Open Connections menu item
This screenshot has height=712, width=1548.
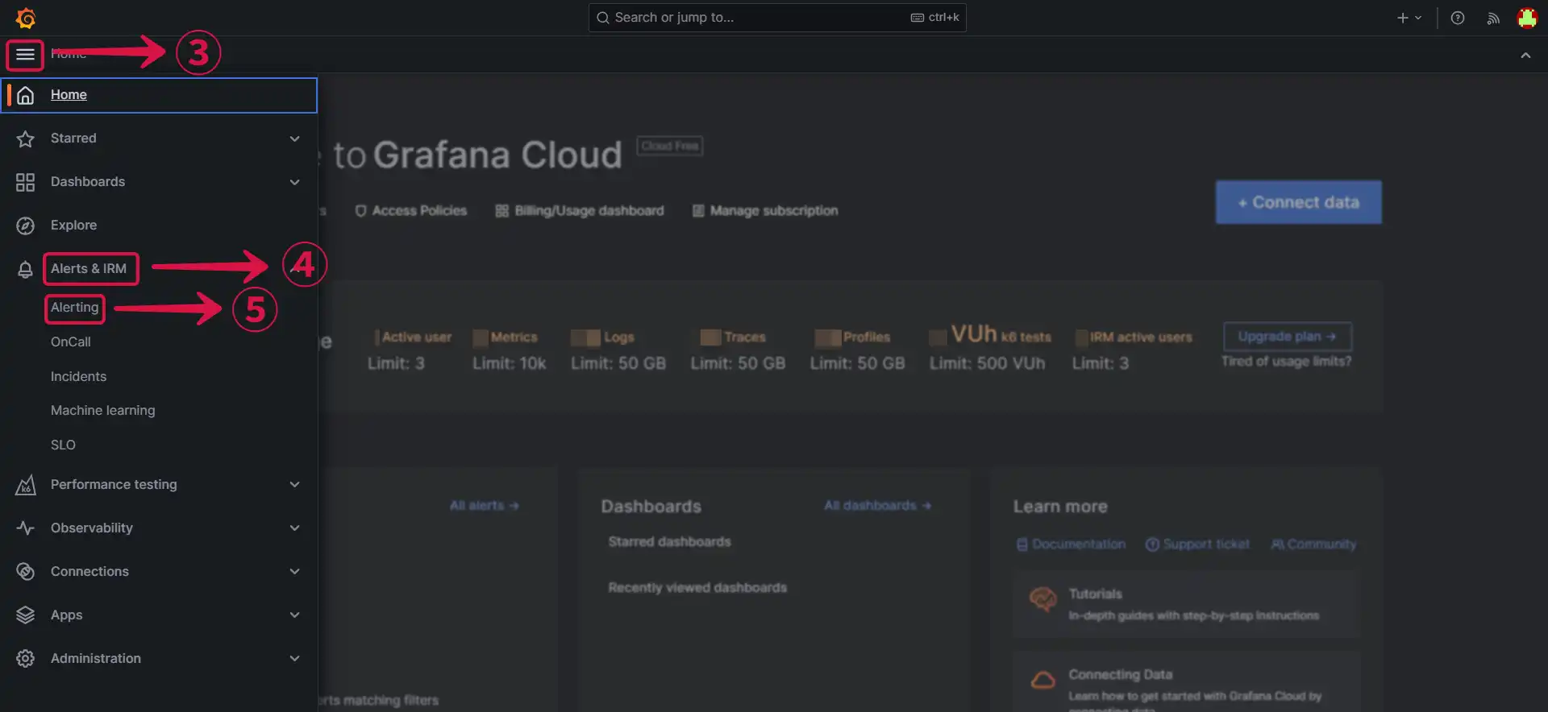pyautogui.click(x=89, y=572)
